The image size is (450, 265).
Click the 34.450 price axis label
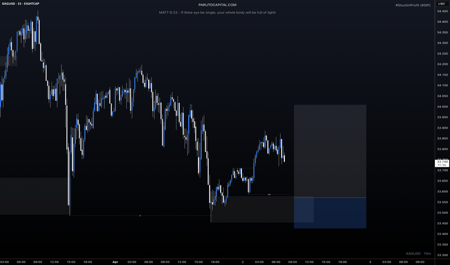pyautogui.click(x=442, y=11)
